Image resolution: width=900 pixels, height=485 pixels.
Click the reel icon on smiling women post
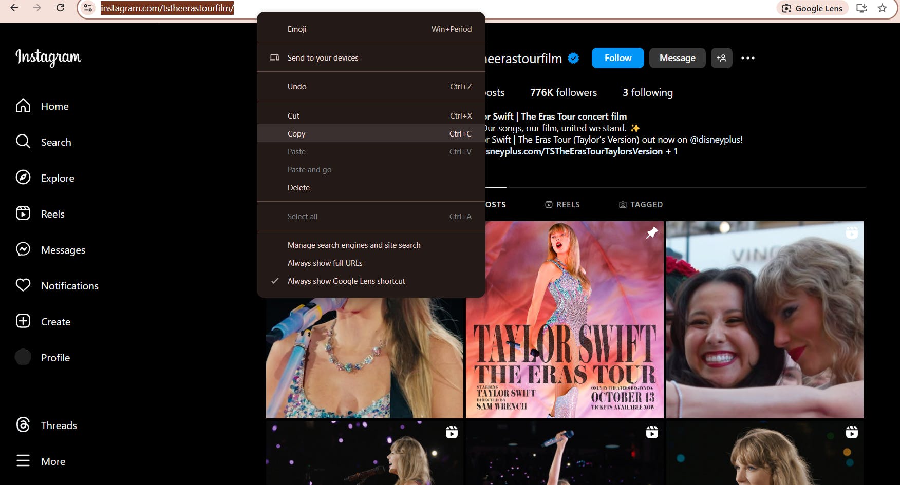point(852,233)
